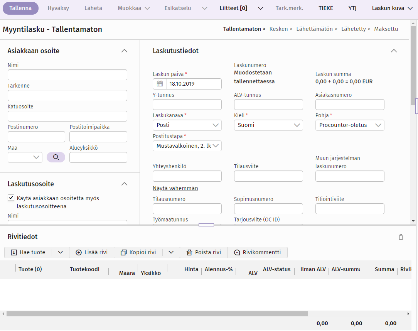Open the Maa country dropdown

25,157
